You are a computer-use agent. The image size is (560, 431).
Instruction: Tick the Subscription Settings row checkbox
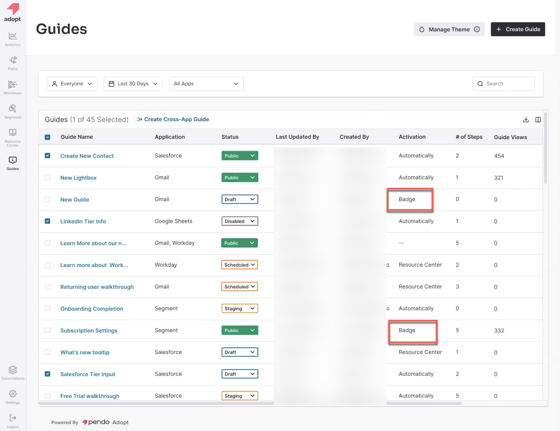(47, 330)
